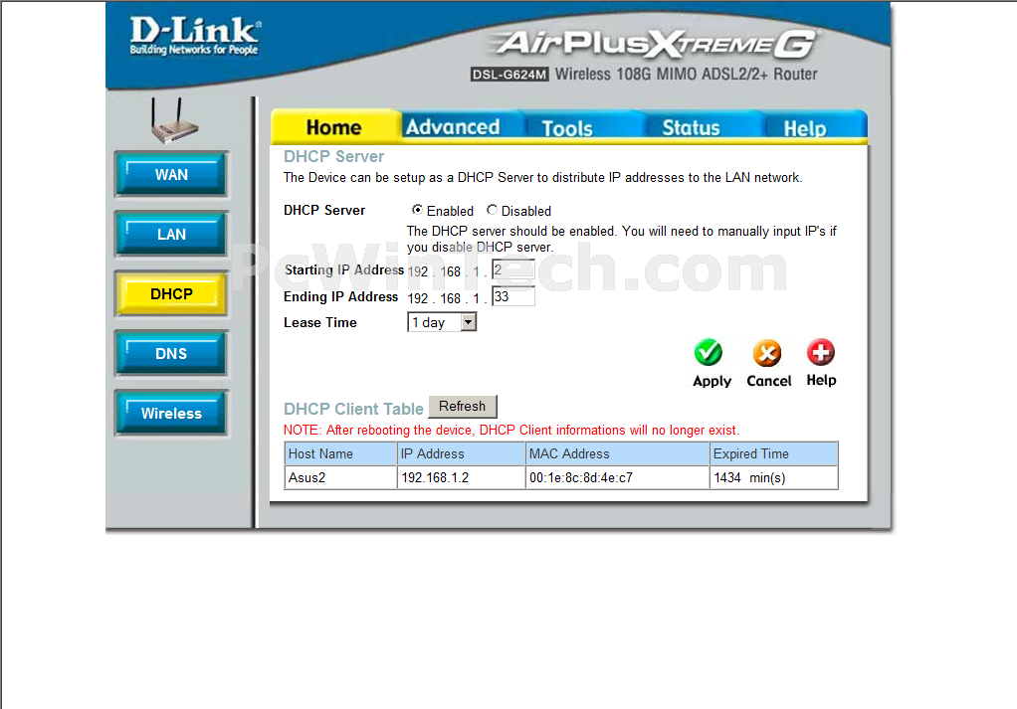Refresh the DHCP Client Table
This screenshot has height=709, width=1017.
pos(463,407)
